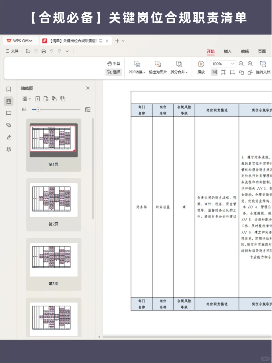Switch to the 手型 hand tool
The height and width of the screenshot is (363, 272).
tap(114, 64)
